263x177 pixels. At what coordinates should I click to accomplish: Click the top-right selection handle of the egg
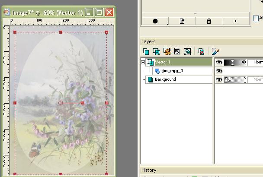(106, 32)
